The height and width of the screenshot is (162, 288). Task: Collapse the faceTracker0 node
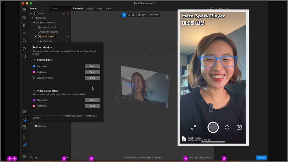click(36, 36)
